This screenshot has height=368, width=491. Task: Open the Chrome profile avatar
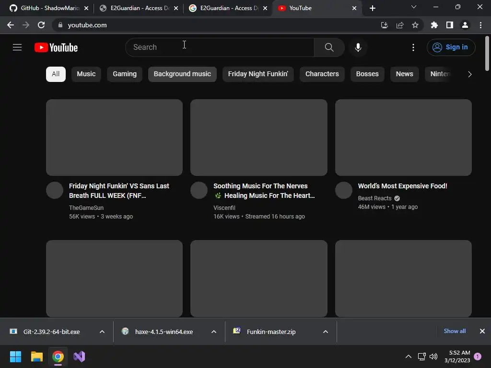coord(465,25)
